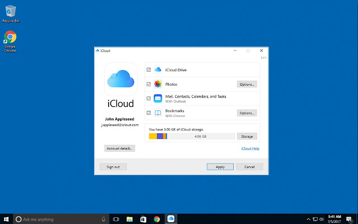Click the Apply button

coord(220,167)
